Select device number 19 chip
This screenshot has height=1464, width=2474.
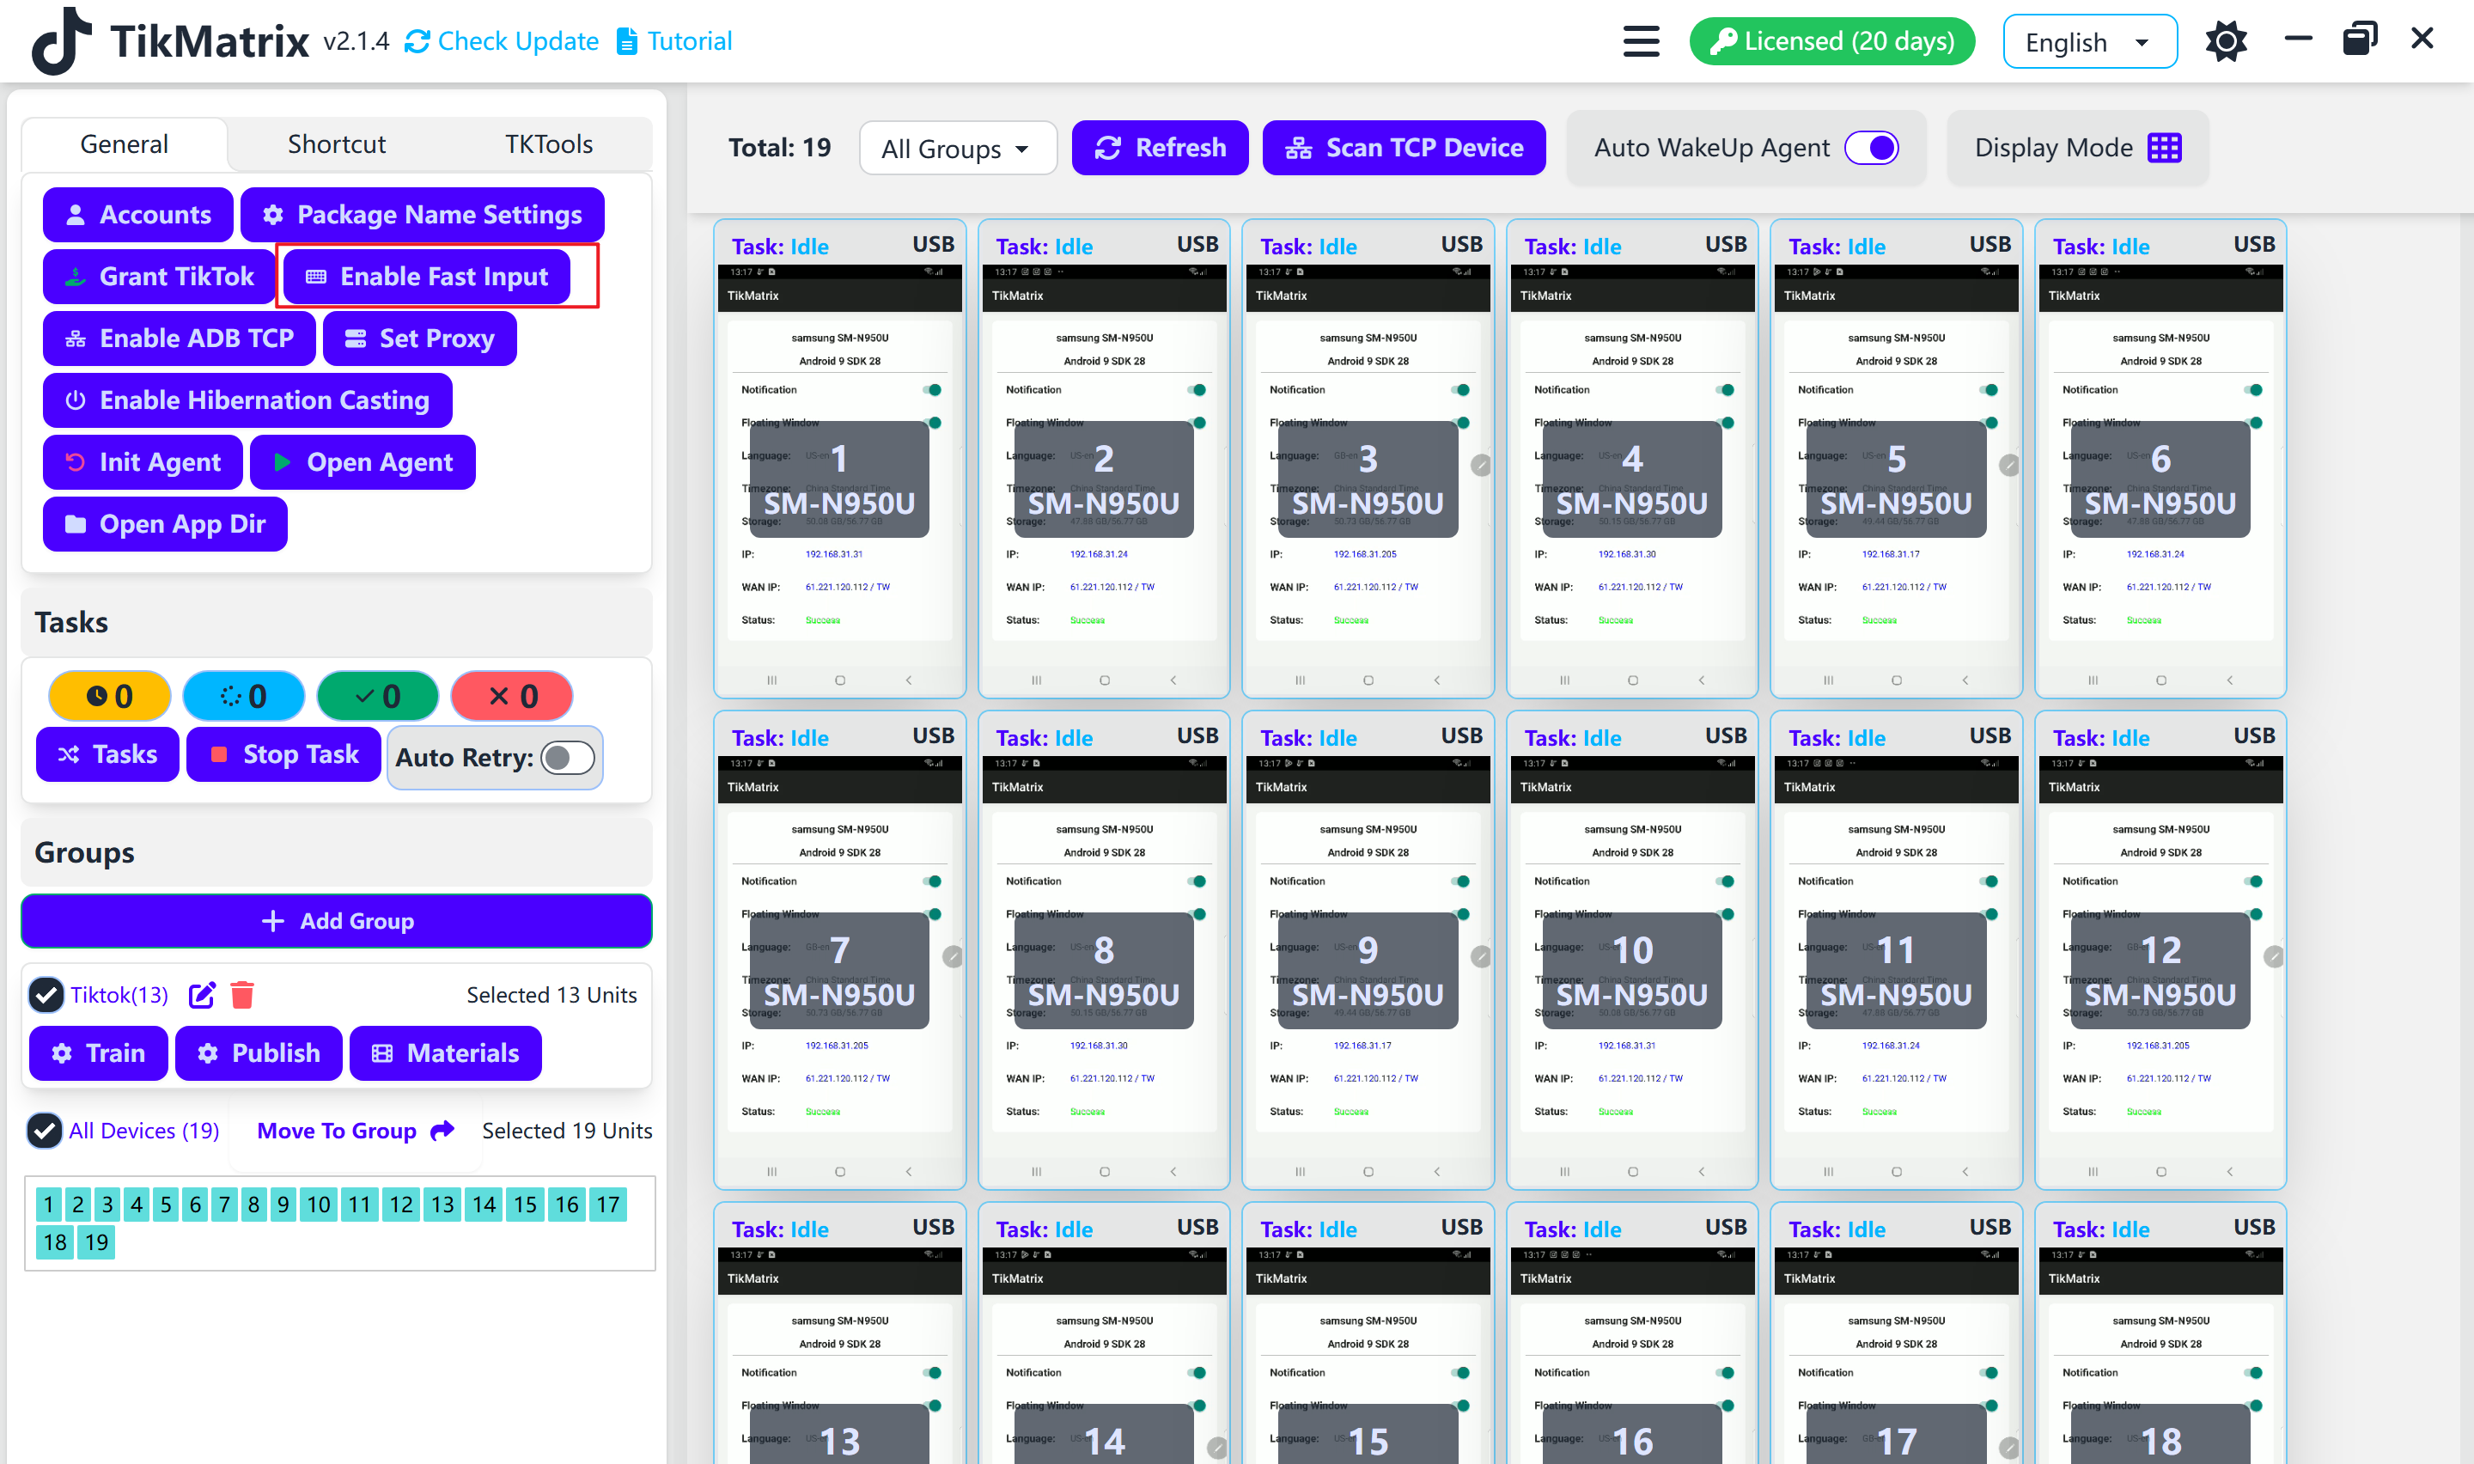coord(96,1242)
